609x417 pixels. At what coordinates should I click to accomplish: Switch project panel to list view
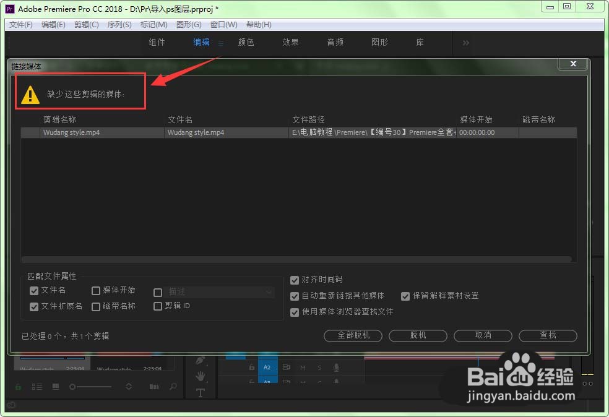point(37,387)
